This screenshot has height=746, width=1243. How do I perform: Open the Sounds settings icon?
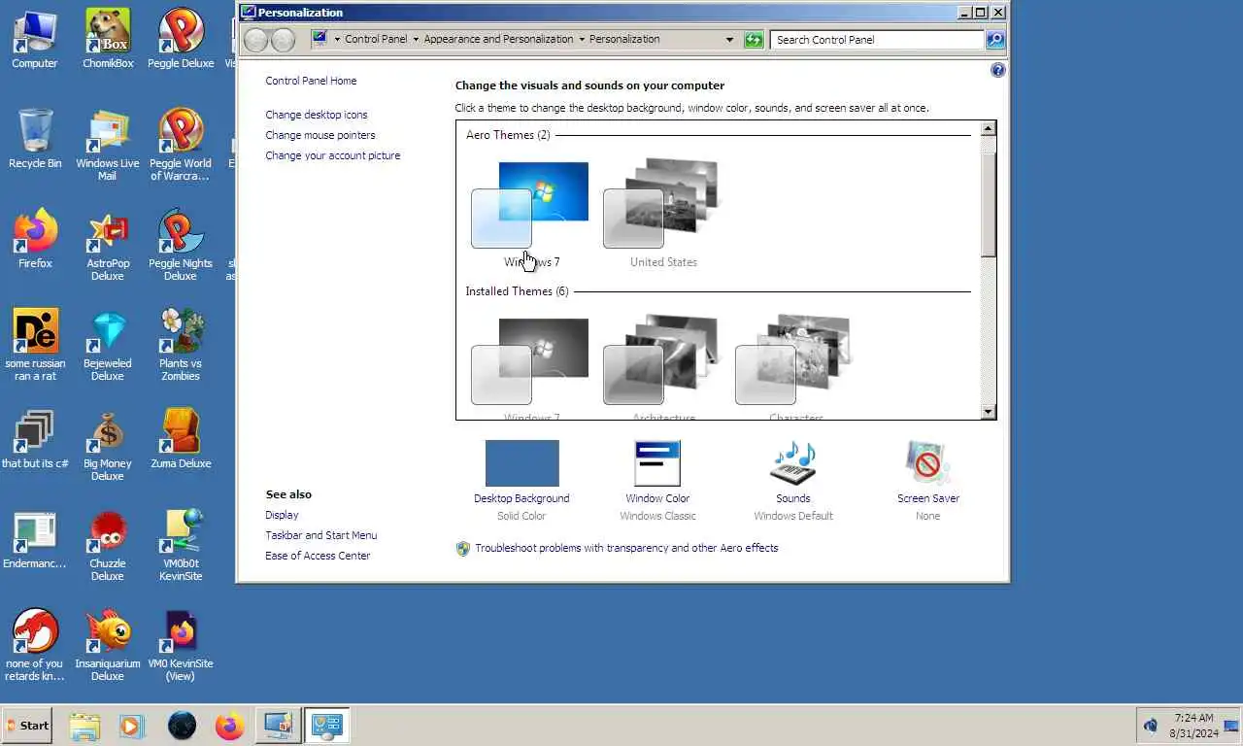coord(793,463)
